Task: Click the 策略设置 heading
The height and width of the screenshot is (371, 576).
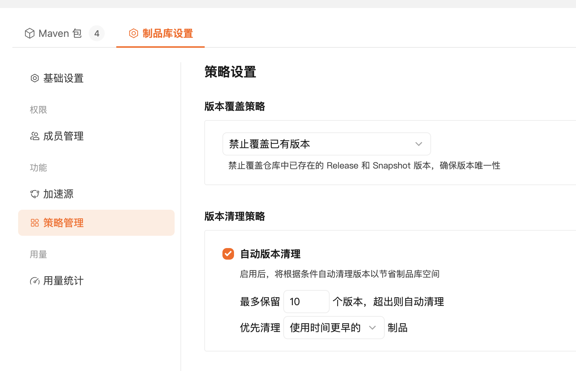Action: 230,72
